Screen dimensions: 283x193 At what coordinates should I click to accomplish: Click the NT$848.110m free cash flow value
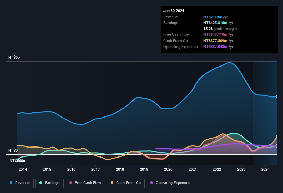[x=215, y=34]
